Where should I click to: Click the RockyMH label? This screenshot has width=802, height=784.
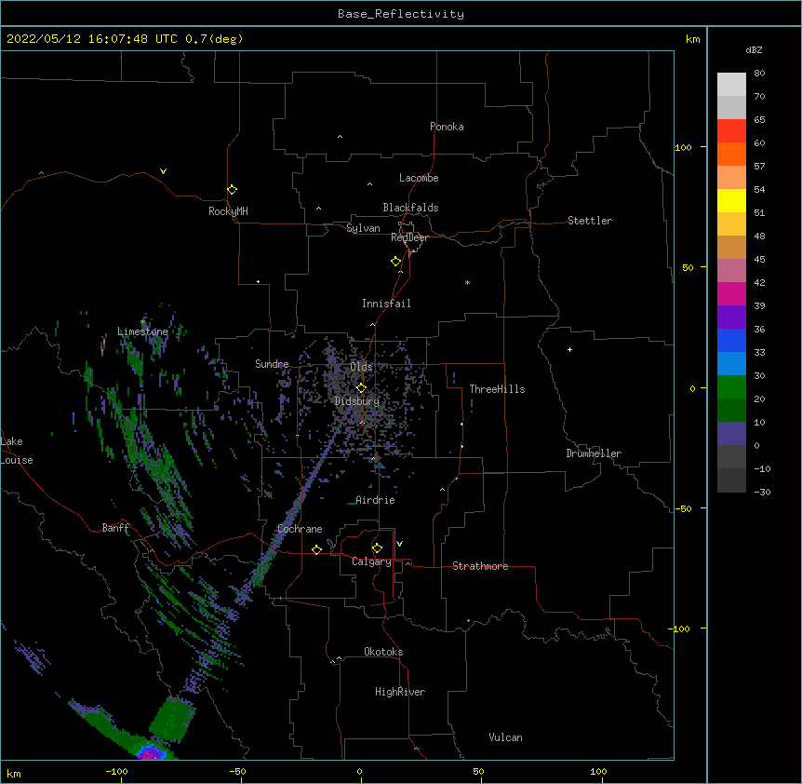tap(228, 211)
